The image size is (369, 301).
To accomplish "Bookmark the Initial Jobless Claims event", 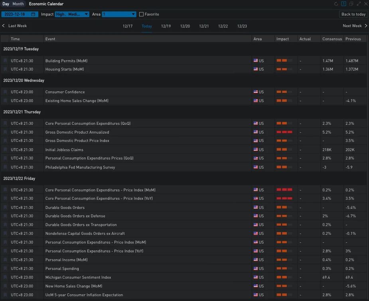I will click(5, 150).
